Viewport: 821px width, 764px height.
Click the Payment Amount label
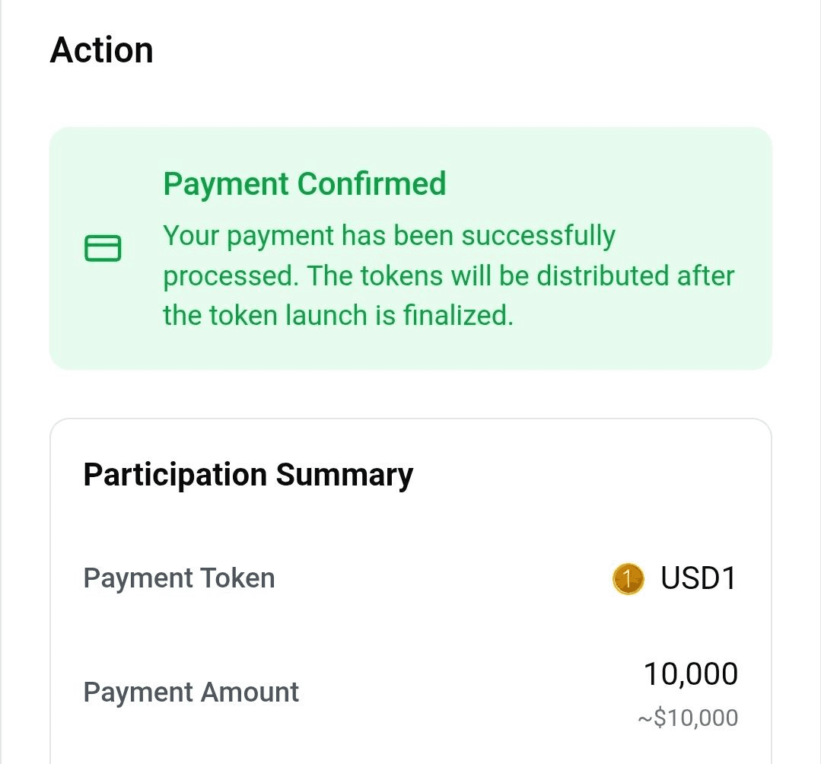tap(191, 692)
